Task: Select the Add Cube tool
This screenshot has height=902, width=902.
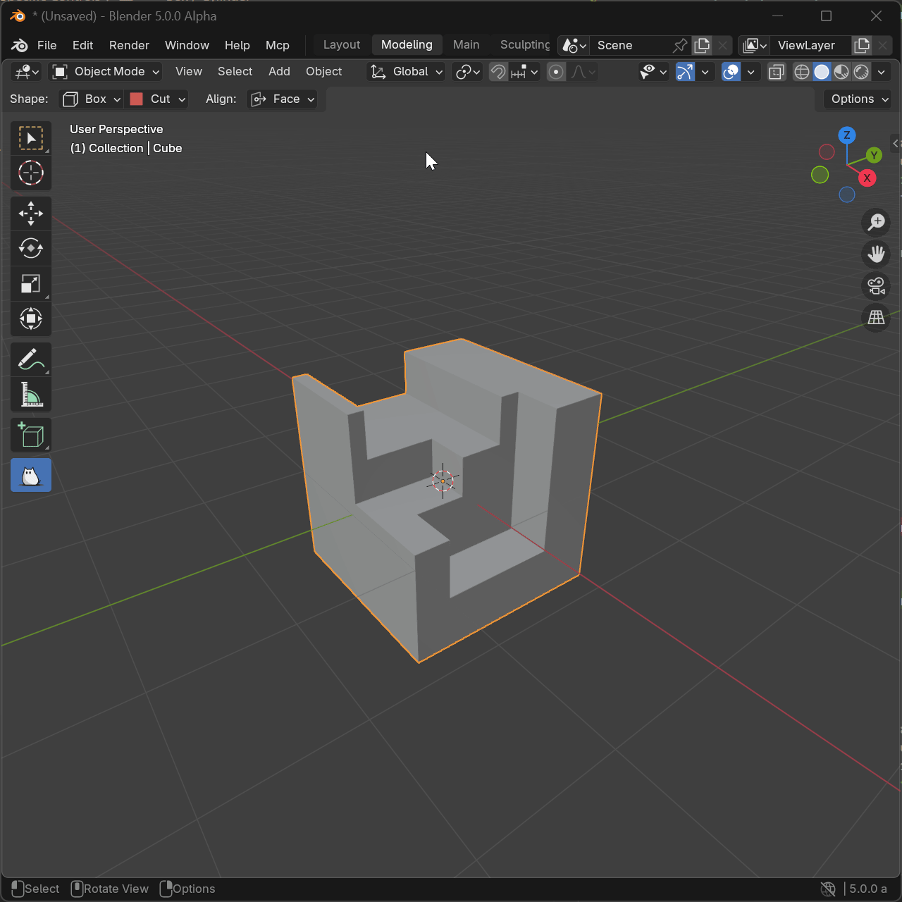Action: 31,435
